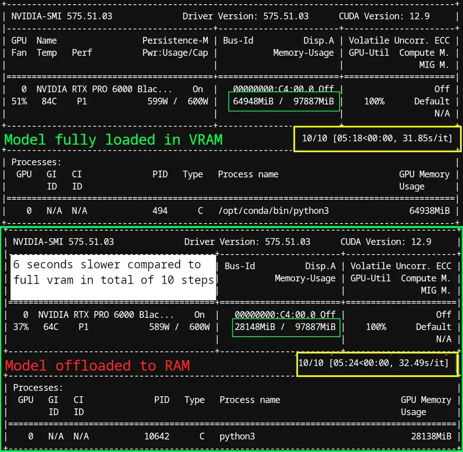
Task: Click process ID 494
Action: (160, 211)
